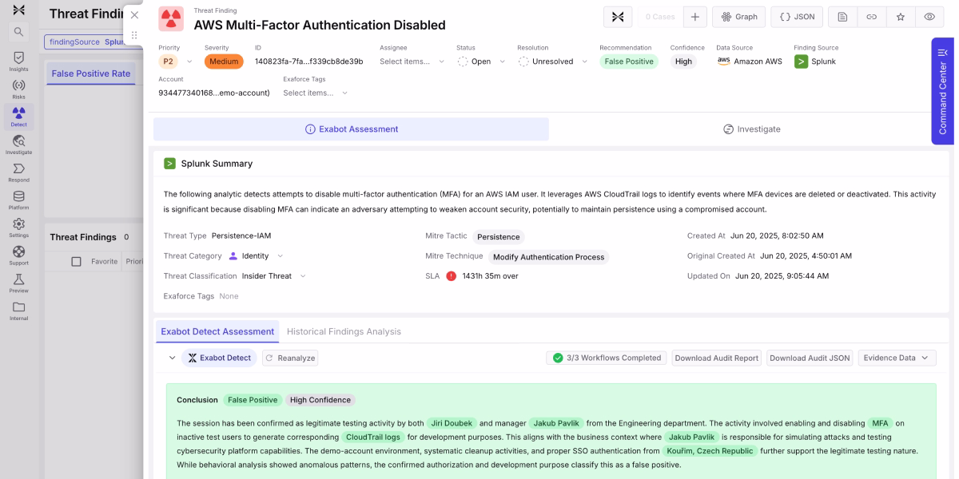Select False Positive Rate tab in background
The image size is (959, 479).
(91, 73)
